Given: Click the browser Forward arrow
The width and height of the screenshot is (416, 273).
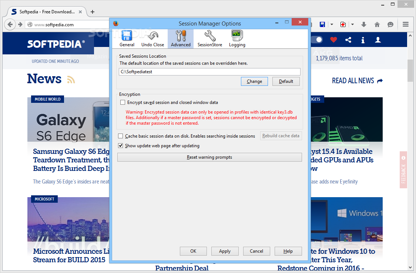Looking at the screenshot, I should point(20,25).
